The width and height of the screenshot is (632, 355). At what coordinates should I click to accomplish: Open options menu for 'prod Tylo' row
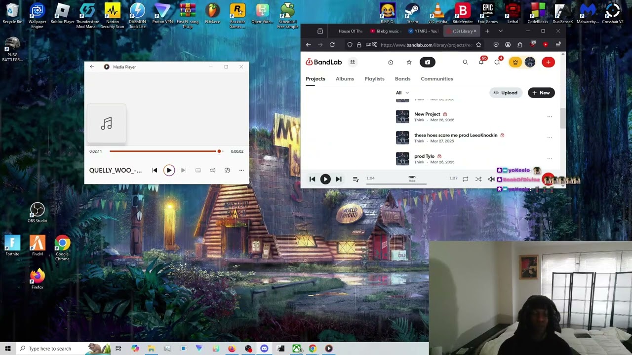click(550, 159)
